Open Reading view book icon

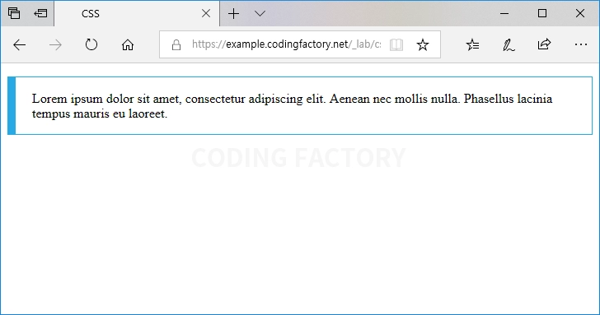396,44
